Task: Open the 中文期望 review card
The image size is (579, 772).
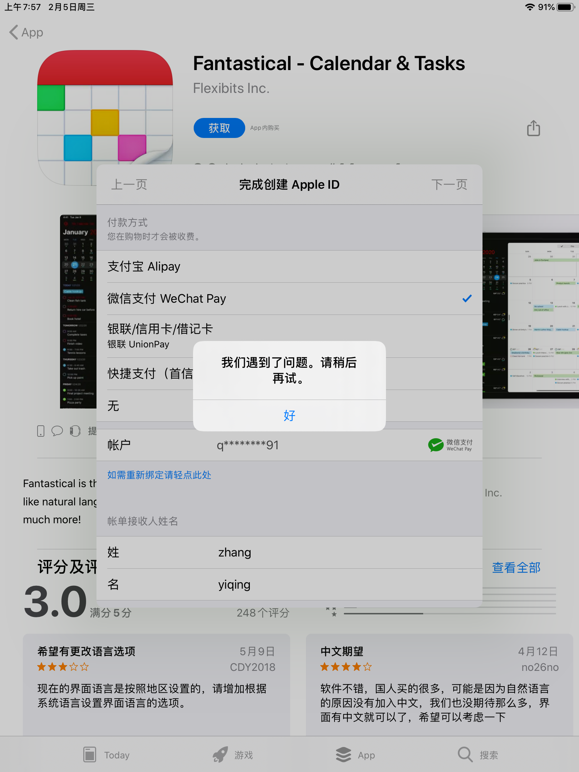Action: tap(440, 685)
